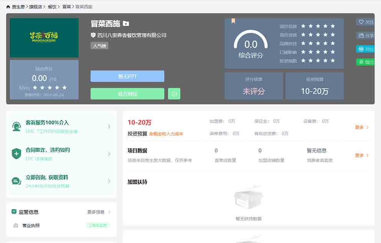Open company 四川八里香香餐饮管理有限公司
The height and width of the screenshot is (243, 381).
point(132,35)
